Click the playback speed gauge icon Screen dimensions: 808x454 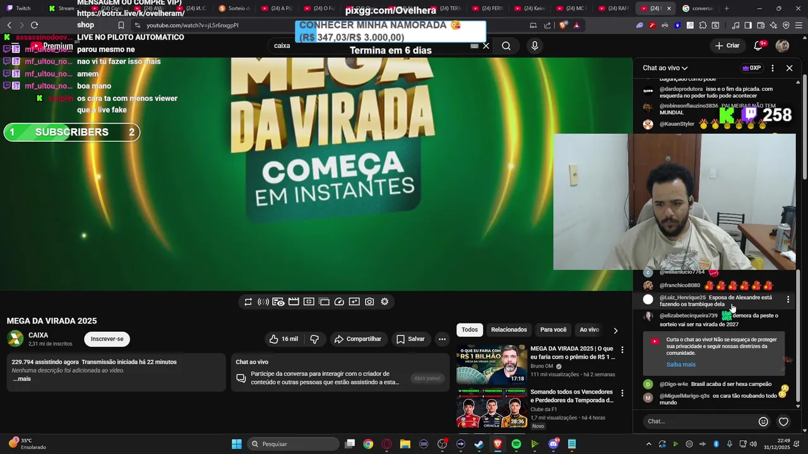[339, 302]
